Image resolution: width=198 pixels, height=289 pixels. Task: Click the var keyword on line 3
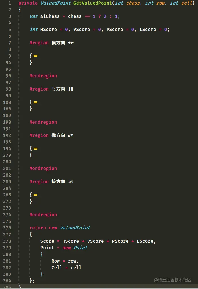coord(34,16)
